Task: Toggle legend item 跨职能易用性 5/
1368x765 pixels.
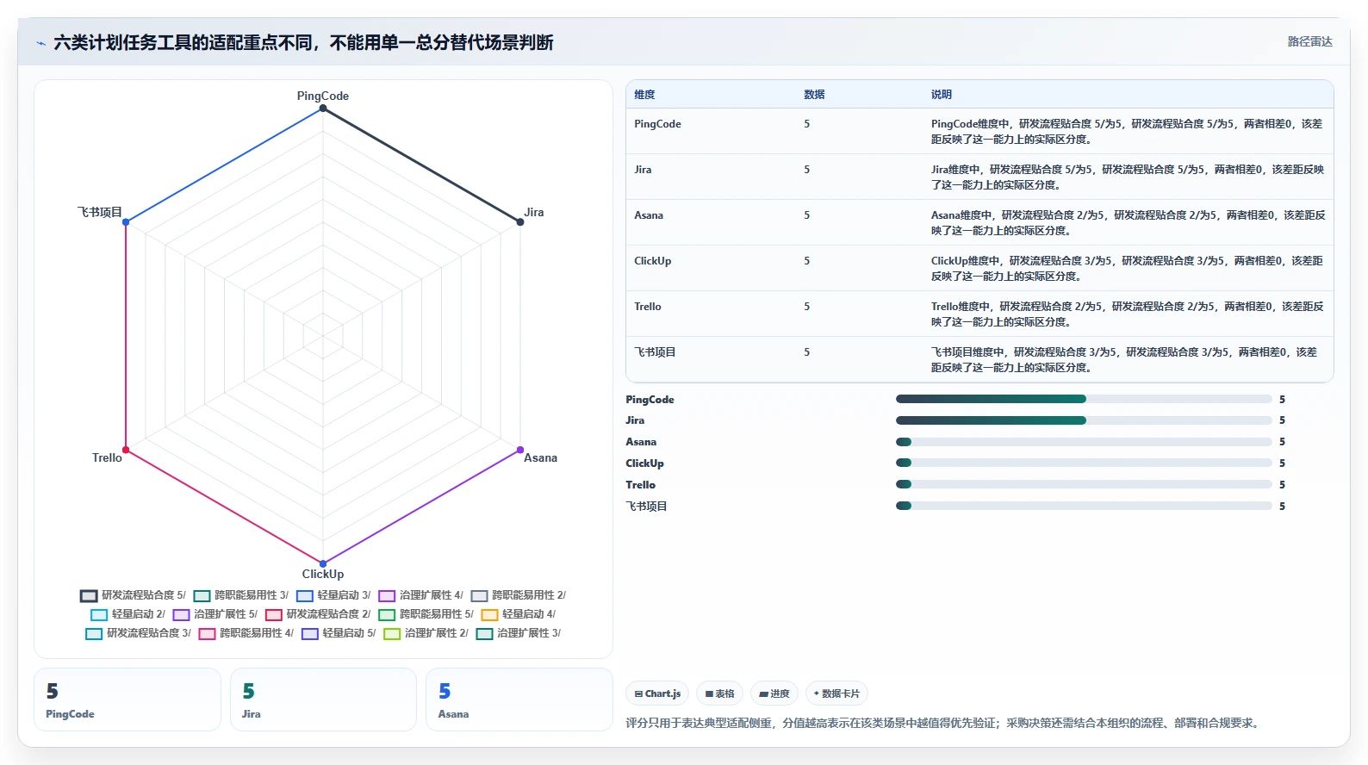Action: click(x=426, y=614)
